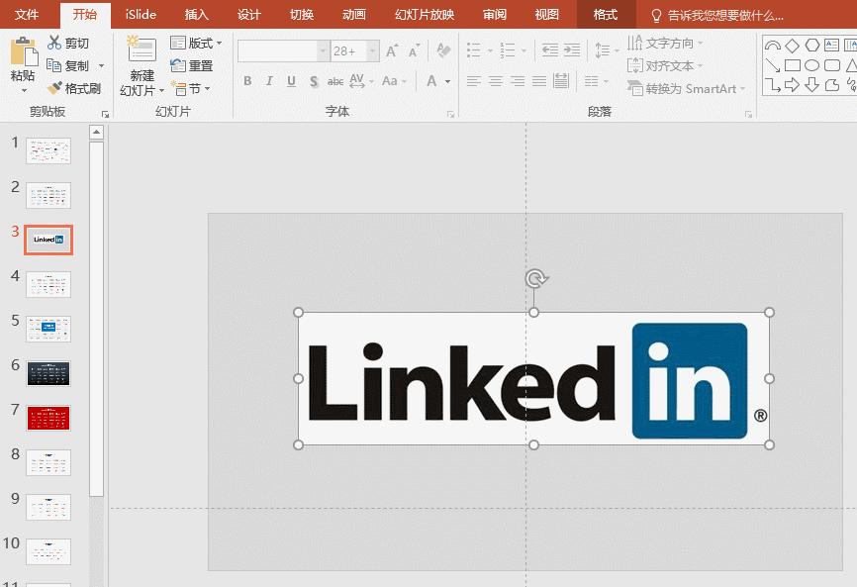This screenshot has width=857, height=587.
Task: Switch to View (视图) tab
Action: 546,14
